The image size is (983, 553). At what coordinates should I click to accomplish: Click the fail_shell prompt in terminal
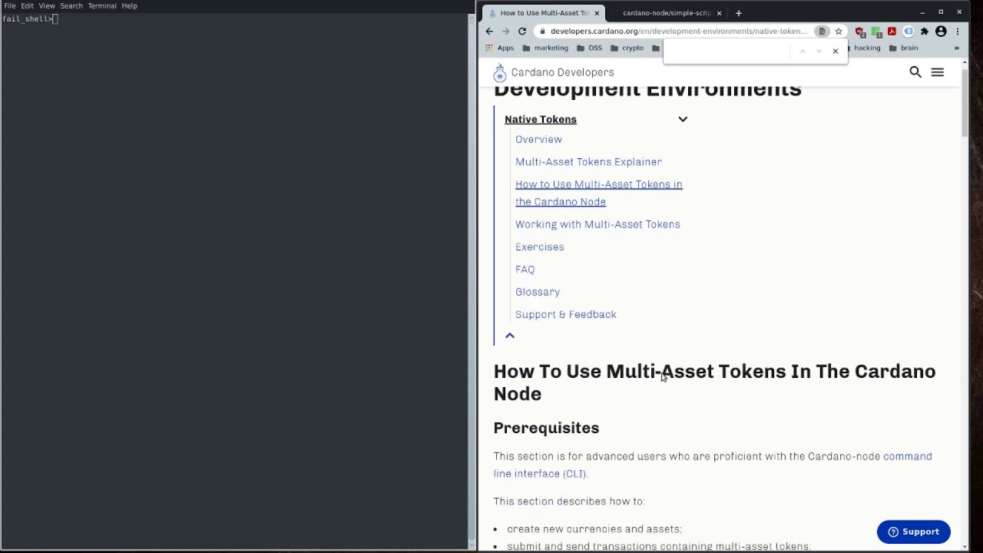pyautogui.click(x=28, y=18)
